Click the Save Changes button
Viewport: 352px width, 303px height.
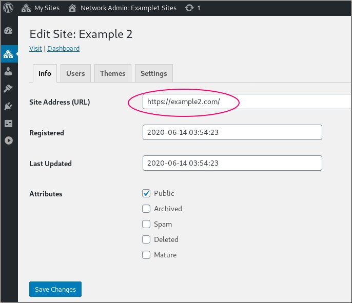tap(55, 289)
